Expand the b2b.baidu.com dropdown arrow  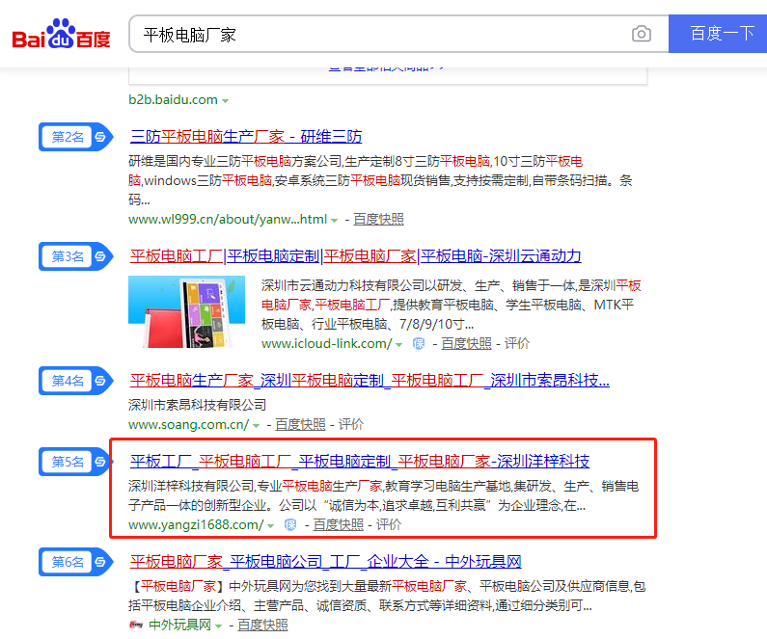click(225, 100)
